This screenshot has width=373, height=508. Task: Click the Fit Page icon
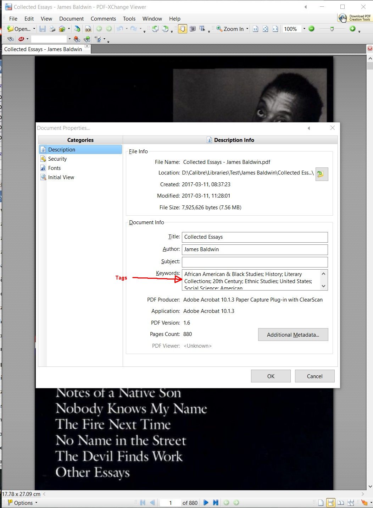point(265,29)
